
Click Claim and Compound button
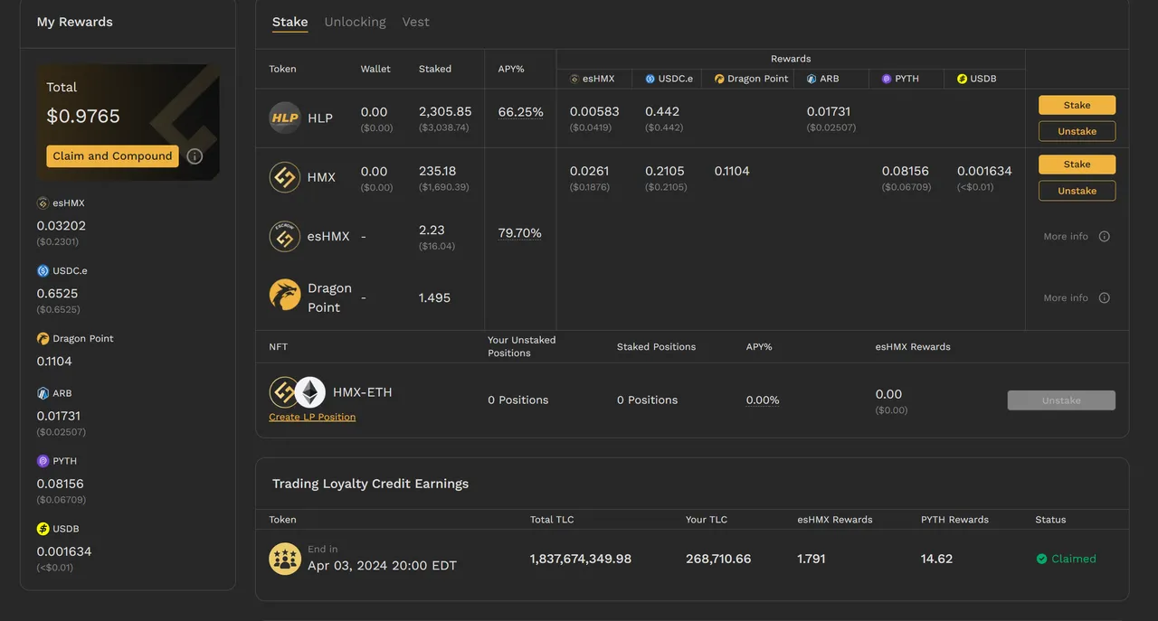tap(112, 156)
